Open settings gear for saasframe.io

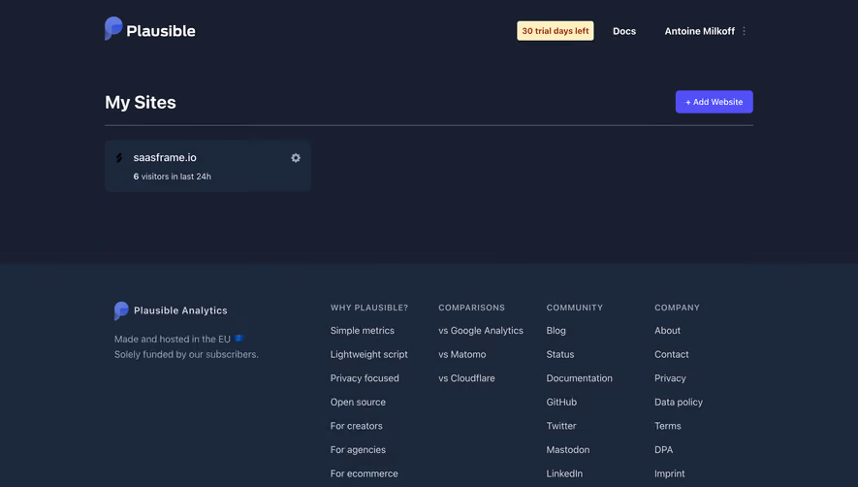click(x=296, y=158)
